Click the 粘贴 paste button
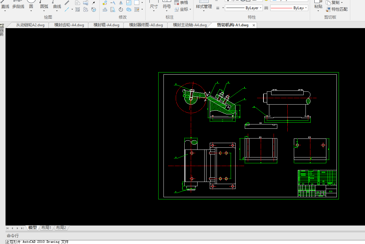Viewport: 365px width, 244px height. (x=318, y=5)
